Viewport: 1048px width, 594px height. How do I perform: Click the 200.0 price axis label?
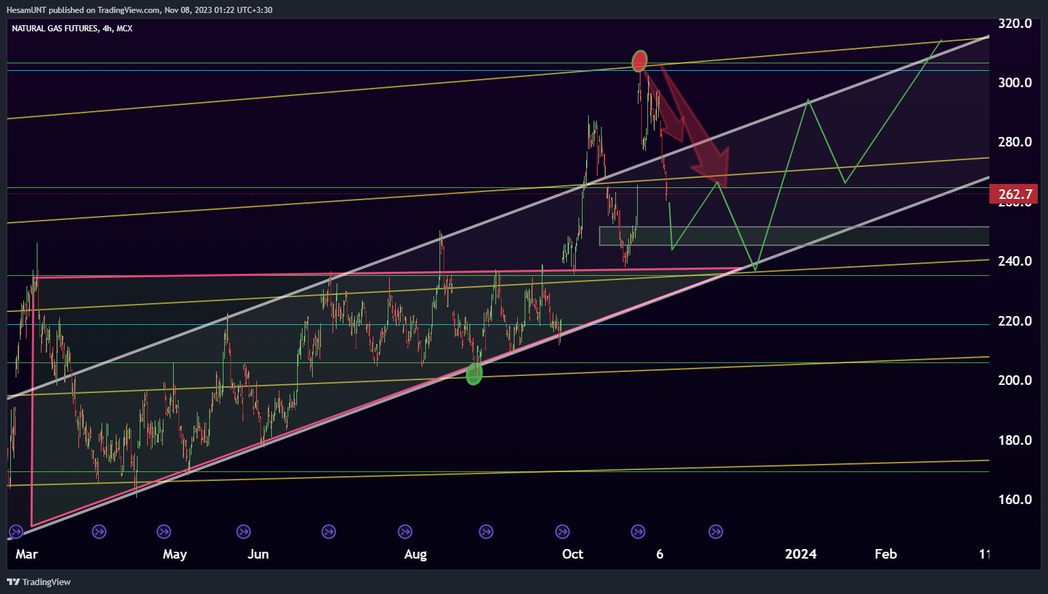tap(1015, 380)
